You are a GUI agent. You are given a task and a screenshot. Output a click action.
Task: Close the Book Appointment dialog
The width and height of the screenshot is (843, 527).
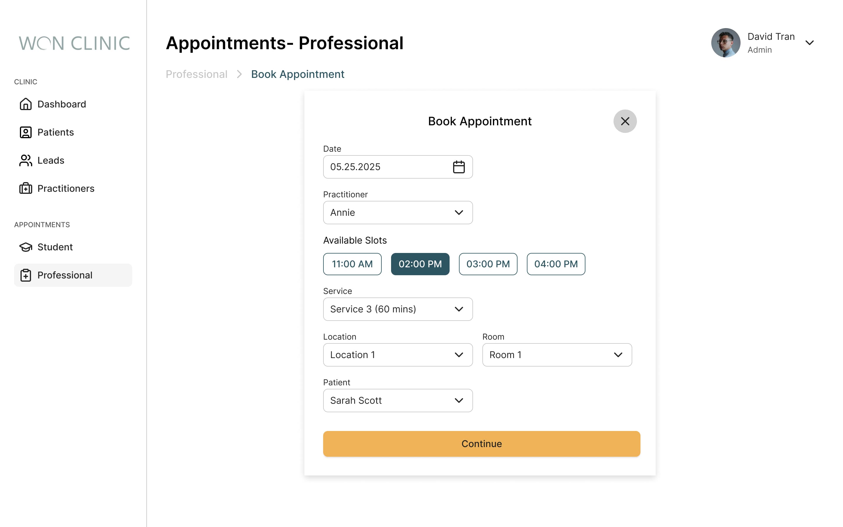coord(625,121)
